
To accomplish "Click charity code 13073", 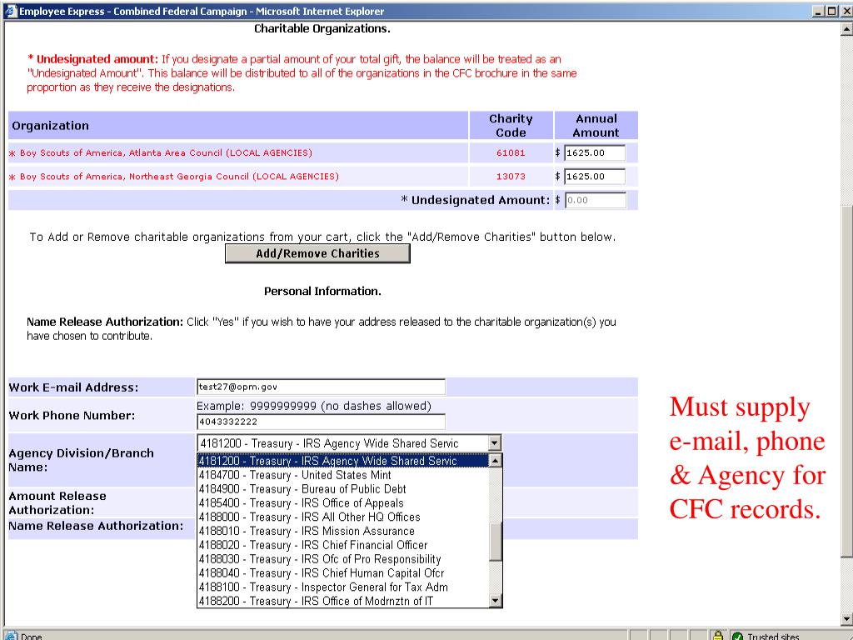I will click(x=511, y=177).
